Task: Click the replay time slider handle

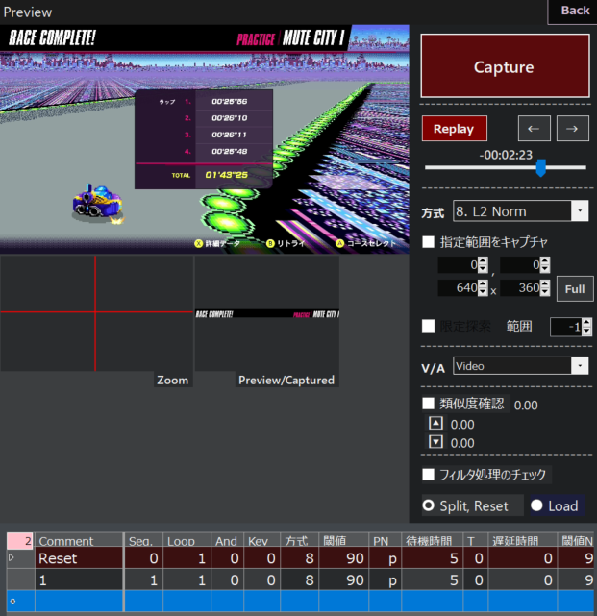Action: pyautogui.click(x=541, y=168)
